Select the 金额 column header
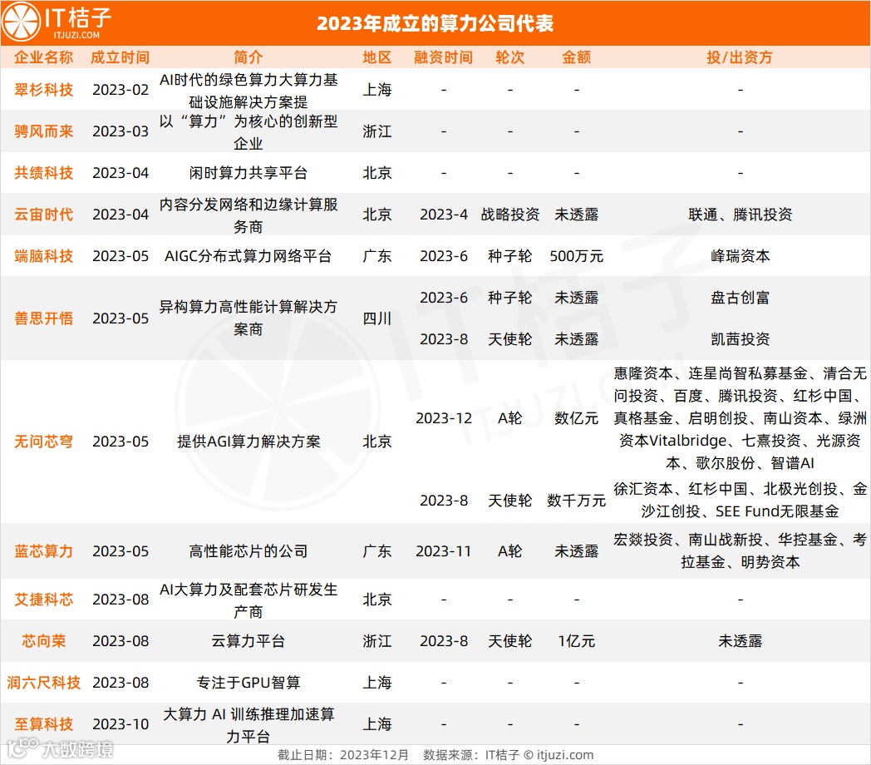 pos(576,57)
